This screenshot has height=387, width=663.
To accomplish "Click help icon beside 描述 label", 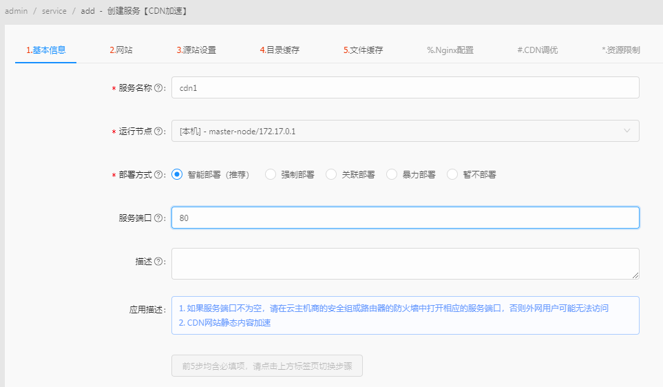I will pos(158,262).
